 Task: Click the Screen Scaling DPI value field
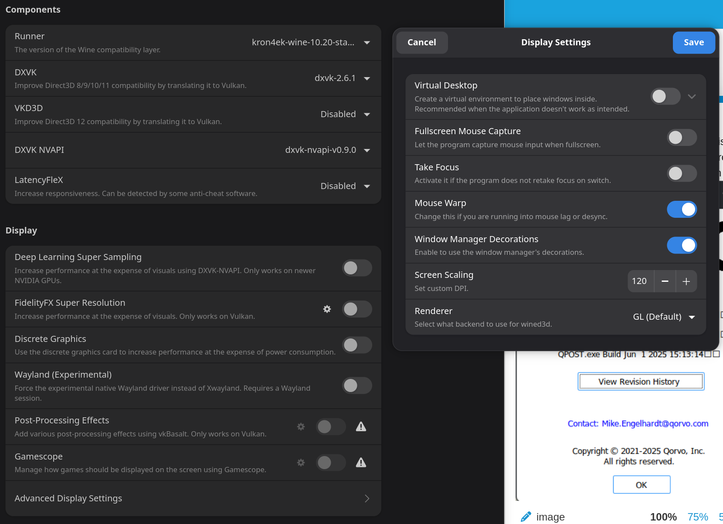click(639, 281)
